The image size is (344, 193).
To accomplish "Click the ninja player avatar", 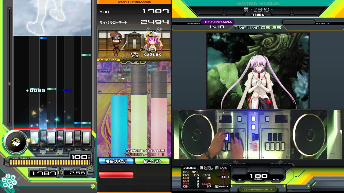I will click(117, 43).
